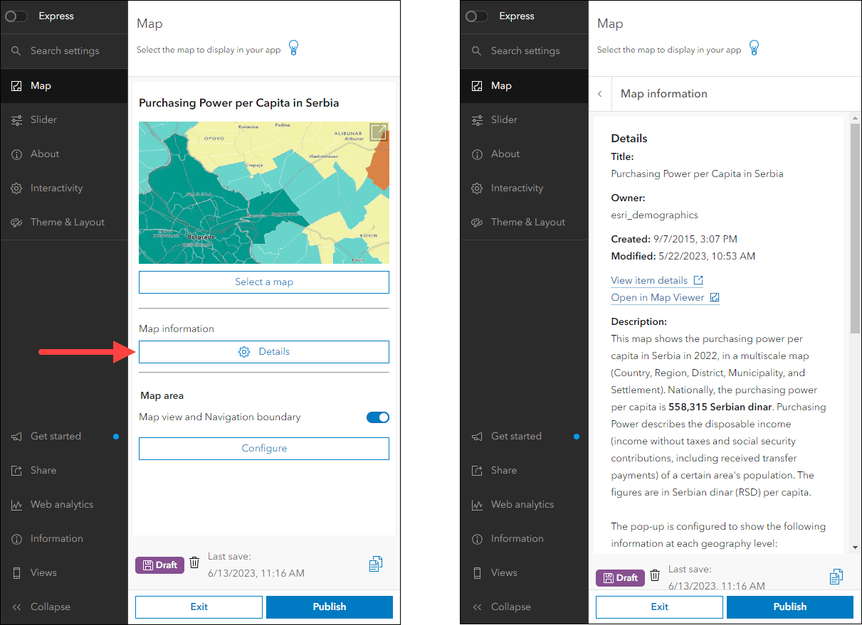This screenshot has height=625, width=862.
Task: Disable Map view and Navigation boundary toggle
Action: pos(377,417)
